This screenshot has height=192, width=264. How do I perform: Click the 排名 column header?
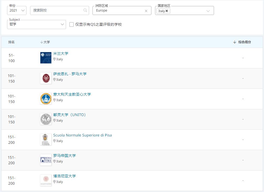click(11, 42)
